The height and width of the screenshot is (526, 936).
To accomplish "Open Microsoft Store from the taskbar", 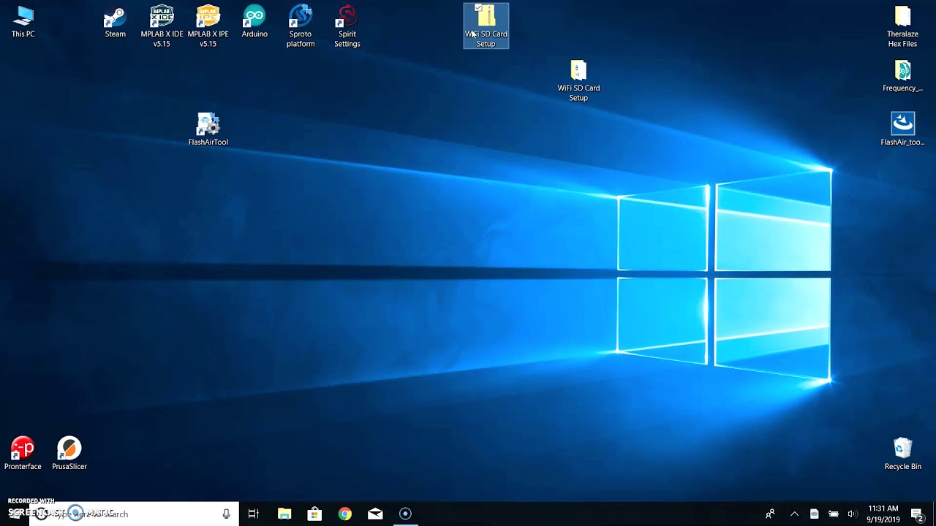I will (314, 514).
